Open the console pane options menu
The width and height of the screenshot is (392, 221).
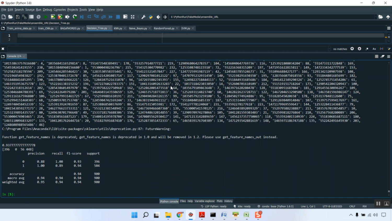coord(389,56)
